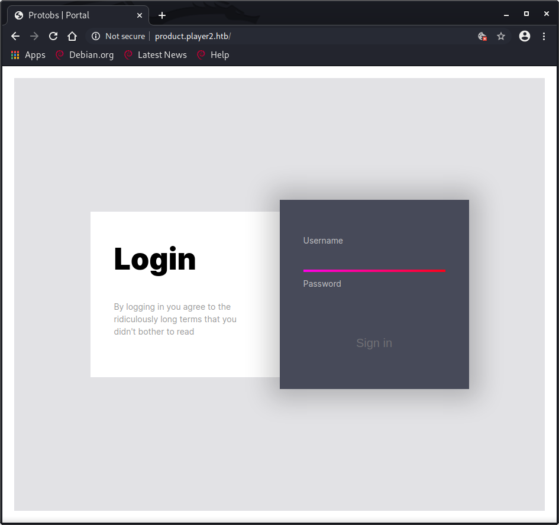
Task: Open the Chrome three-dot menu
Action: (544, 36)
